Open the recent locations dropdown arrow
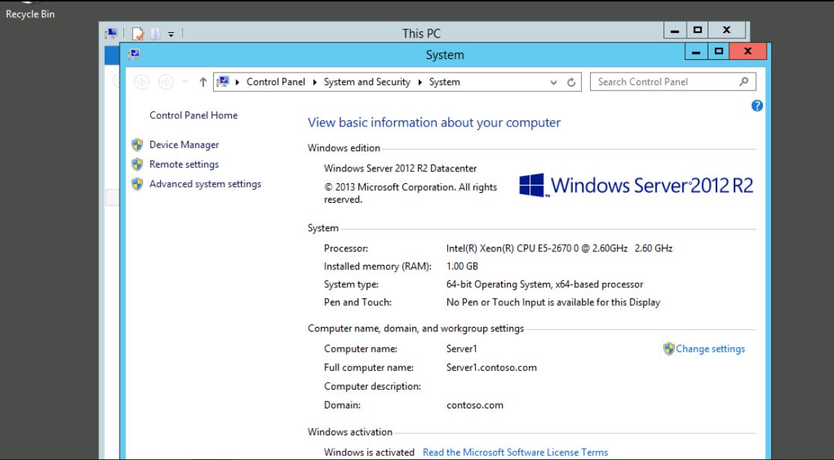The image size is (834, 460). tap(185, 82)
